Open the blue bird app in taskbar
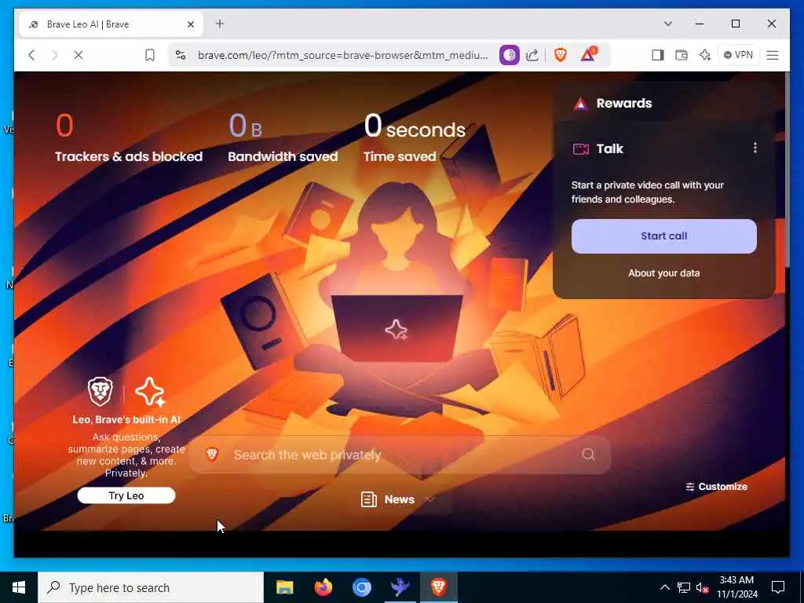Screen dimensions: 804x603 400,587
